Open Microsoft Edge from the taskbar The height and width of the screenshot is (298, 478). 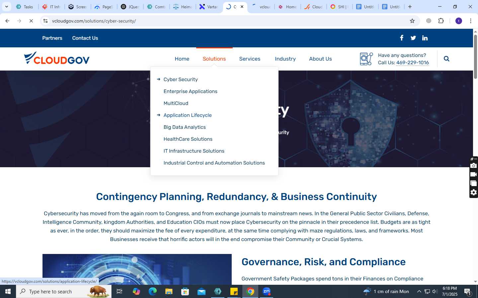point(152,291)
